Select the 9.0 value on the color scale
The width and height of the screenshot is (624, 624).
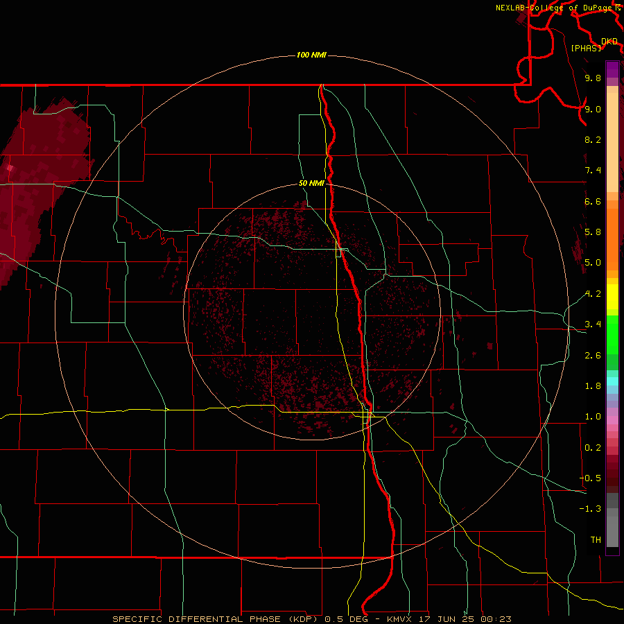(x=593, y=109)
